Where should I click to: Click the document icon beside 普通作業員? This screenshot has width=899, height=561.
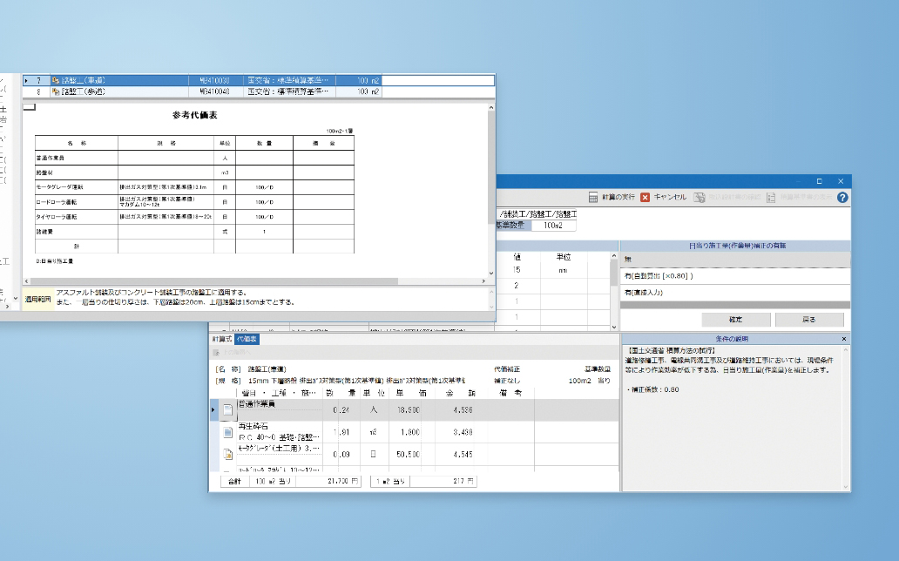pyautogui.click(x=227, y=409)
